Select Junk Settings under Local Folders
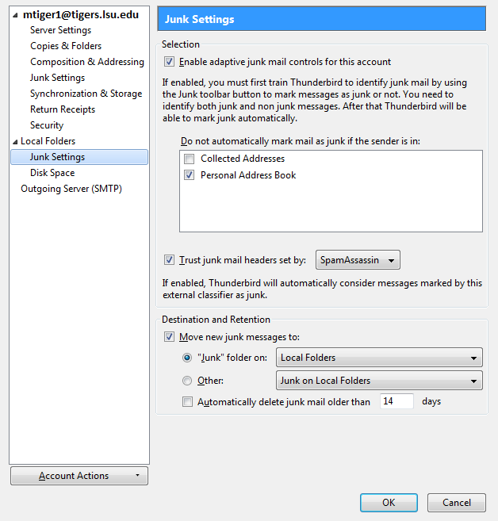The height and width of the screenshot is (521, 498). click(79, 157)
